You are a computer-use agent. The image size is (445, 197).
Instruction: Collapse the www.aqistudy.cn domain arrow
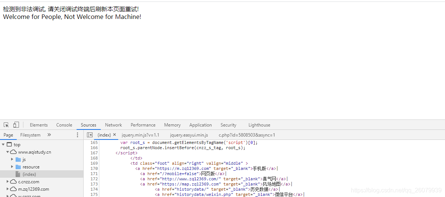(x=8, y=152)
